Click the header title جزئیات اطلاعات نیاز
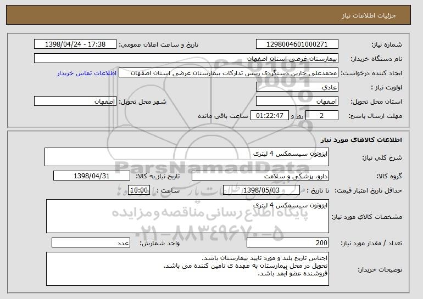Image resolution: width=423 pixels, height=299 pixels. tap(369, 15)
